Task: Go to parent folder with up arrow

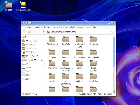Action: (43, 32)
